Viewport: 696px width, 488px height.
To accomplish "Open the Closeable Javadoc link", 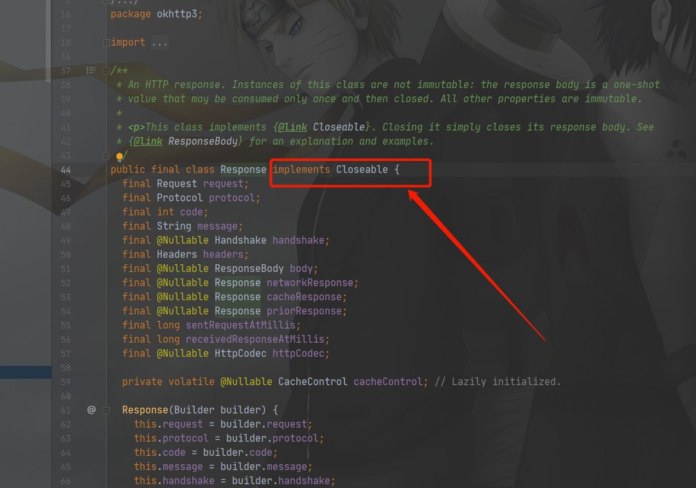I will click(339, 127).
